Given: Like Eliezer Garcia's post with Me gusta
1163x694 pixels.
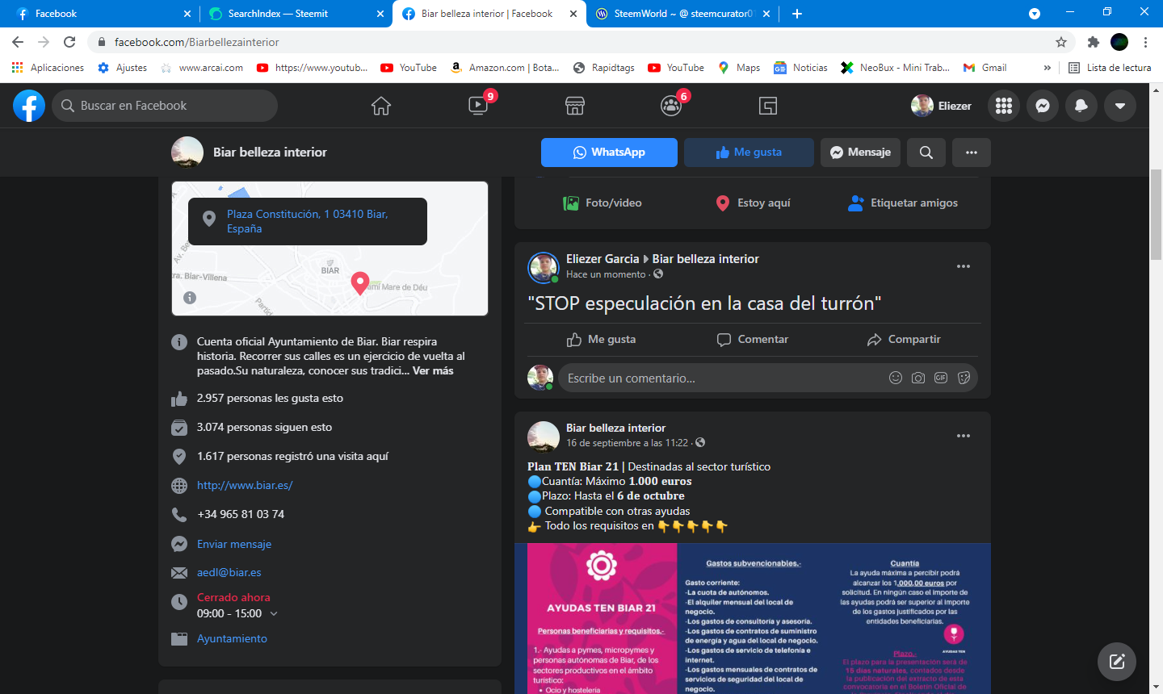Looking at the screenshot, I should tap(601, 340).
